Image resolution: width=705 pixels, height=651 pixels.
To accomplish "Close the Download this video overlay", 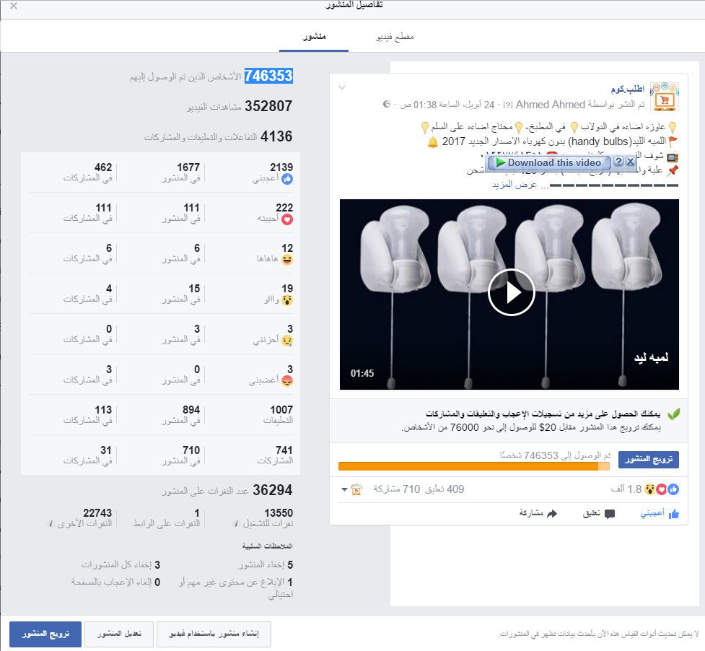I will (631, 162).
